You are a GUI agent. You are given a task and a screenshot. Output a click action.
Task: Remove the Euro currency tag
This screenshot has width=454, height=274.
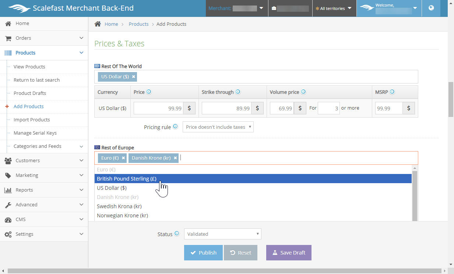click(123, 158)
